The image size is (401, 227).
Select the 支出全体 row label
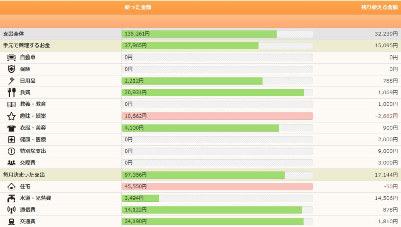13,34
